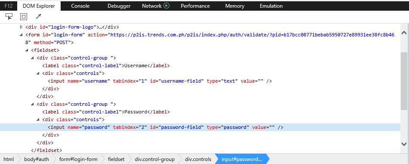Click the type="text" attribute on username input

pos(222,81)
